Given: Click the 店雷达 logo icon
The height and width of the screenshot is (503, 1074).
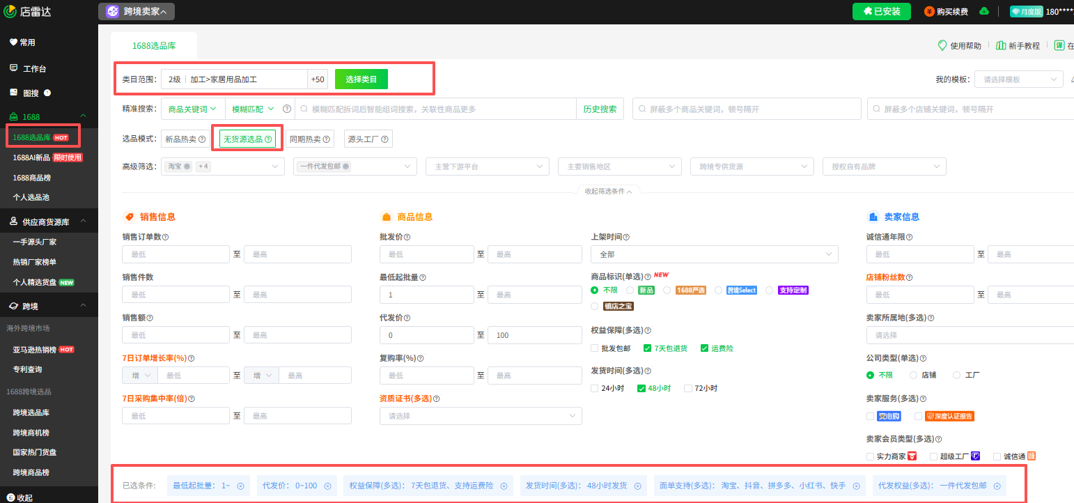Looking at the screenshot, I should (10, 11).
